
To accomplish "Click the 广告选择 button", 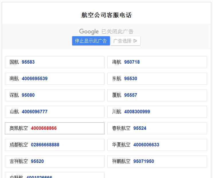I will point(123,41).
